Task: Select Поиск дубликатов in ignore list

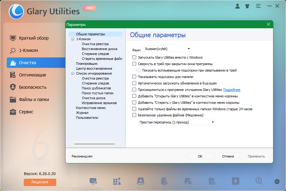Action: point(96,88)
